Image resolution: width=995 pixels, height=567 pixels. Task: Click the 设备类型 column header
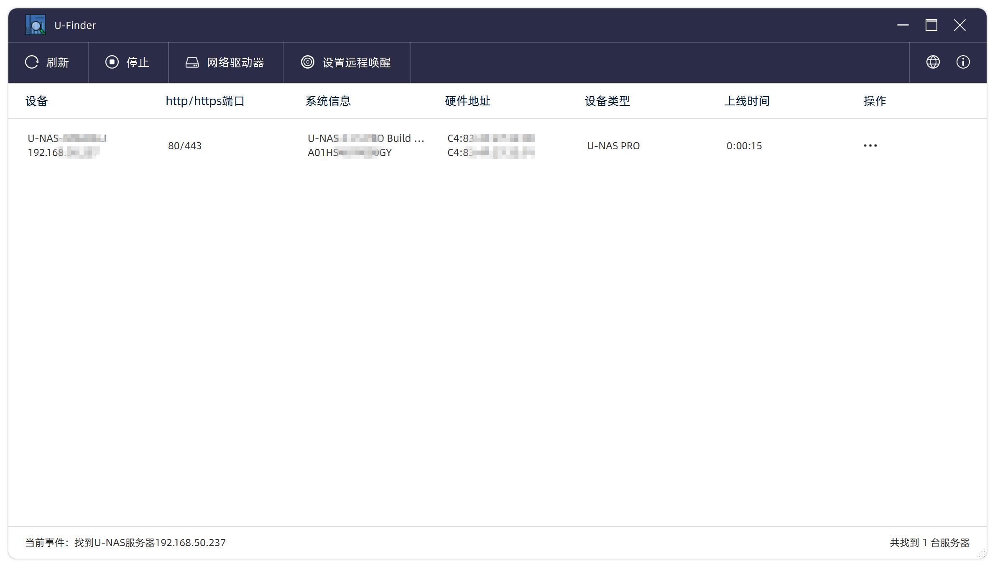point(607,101)
